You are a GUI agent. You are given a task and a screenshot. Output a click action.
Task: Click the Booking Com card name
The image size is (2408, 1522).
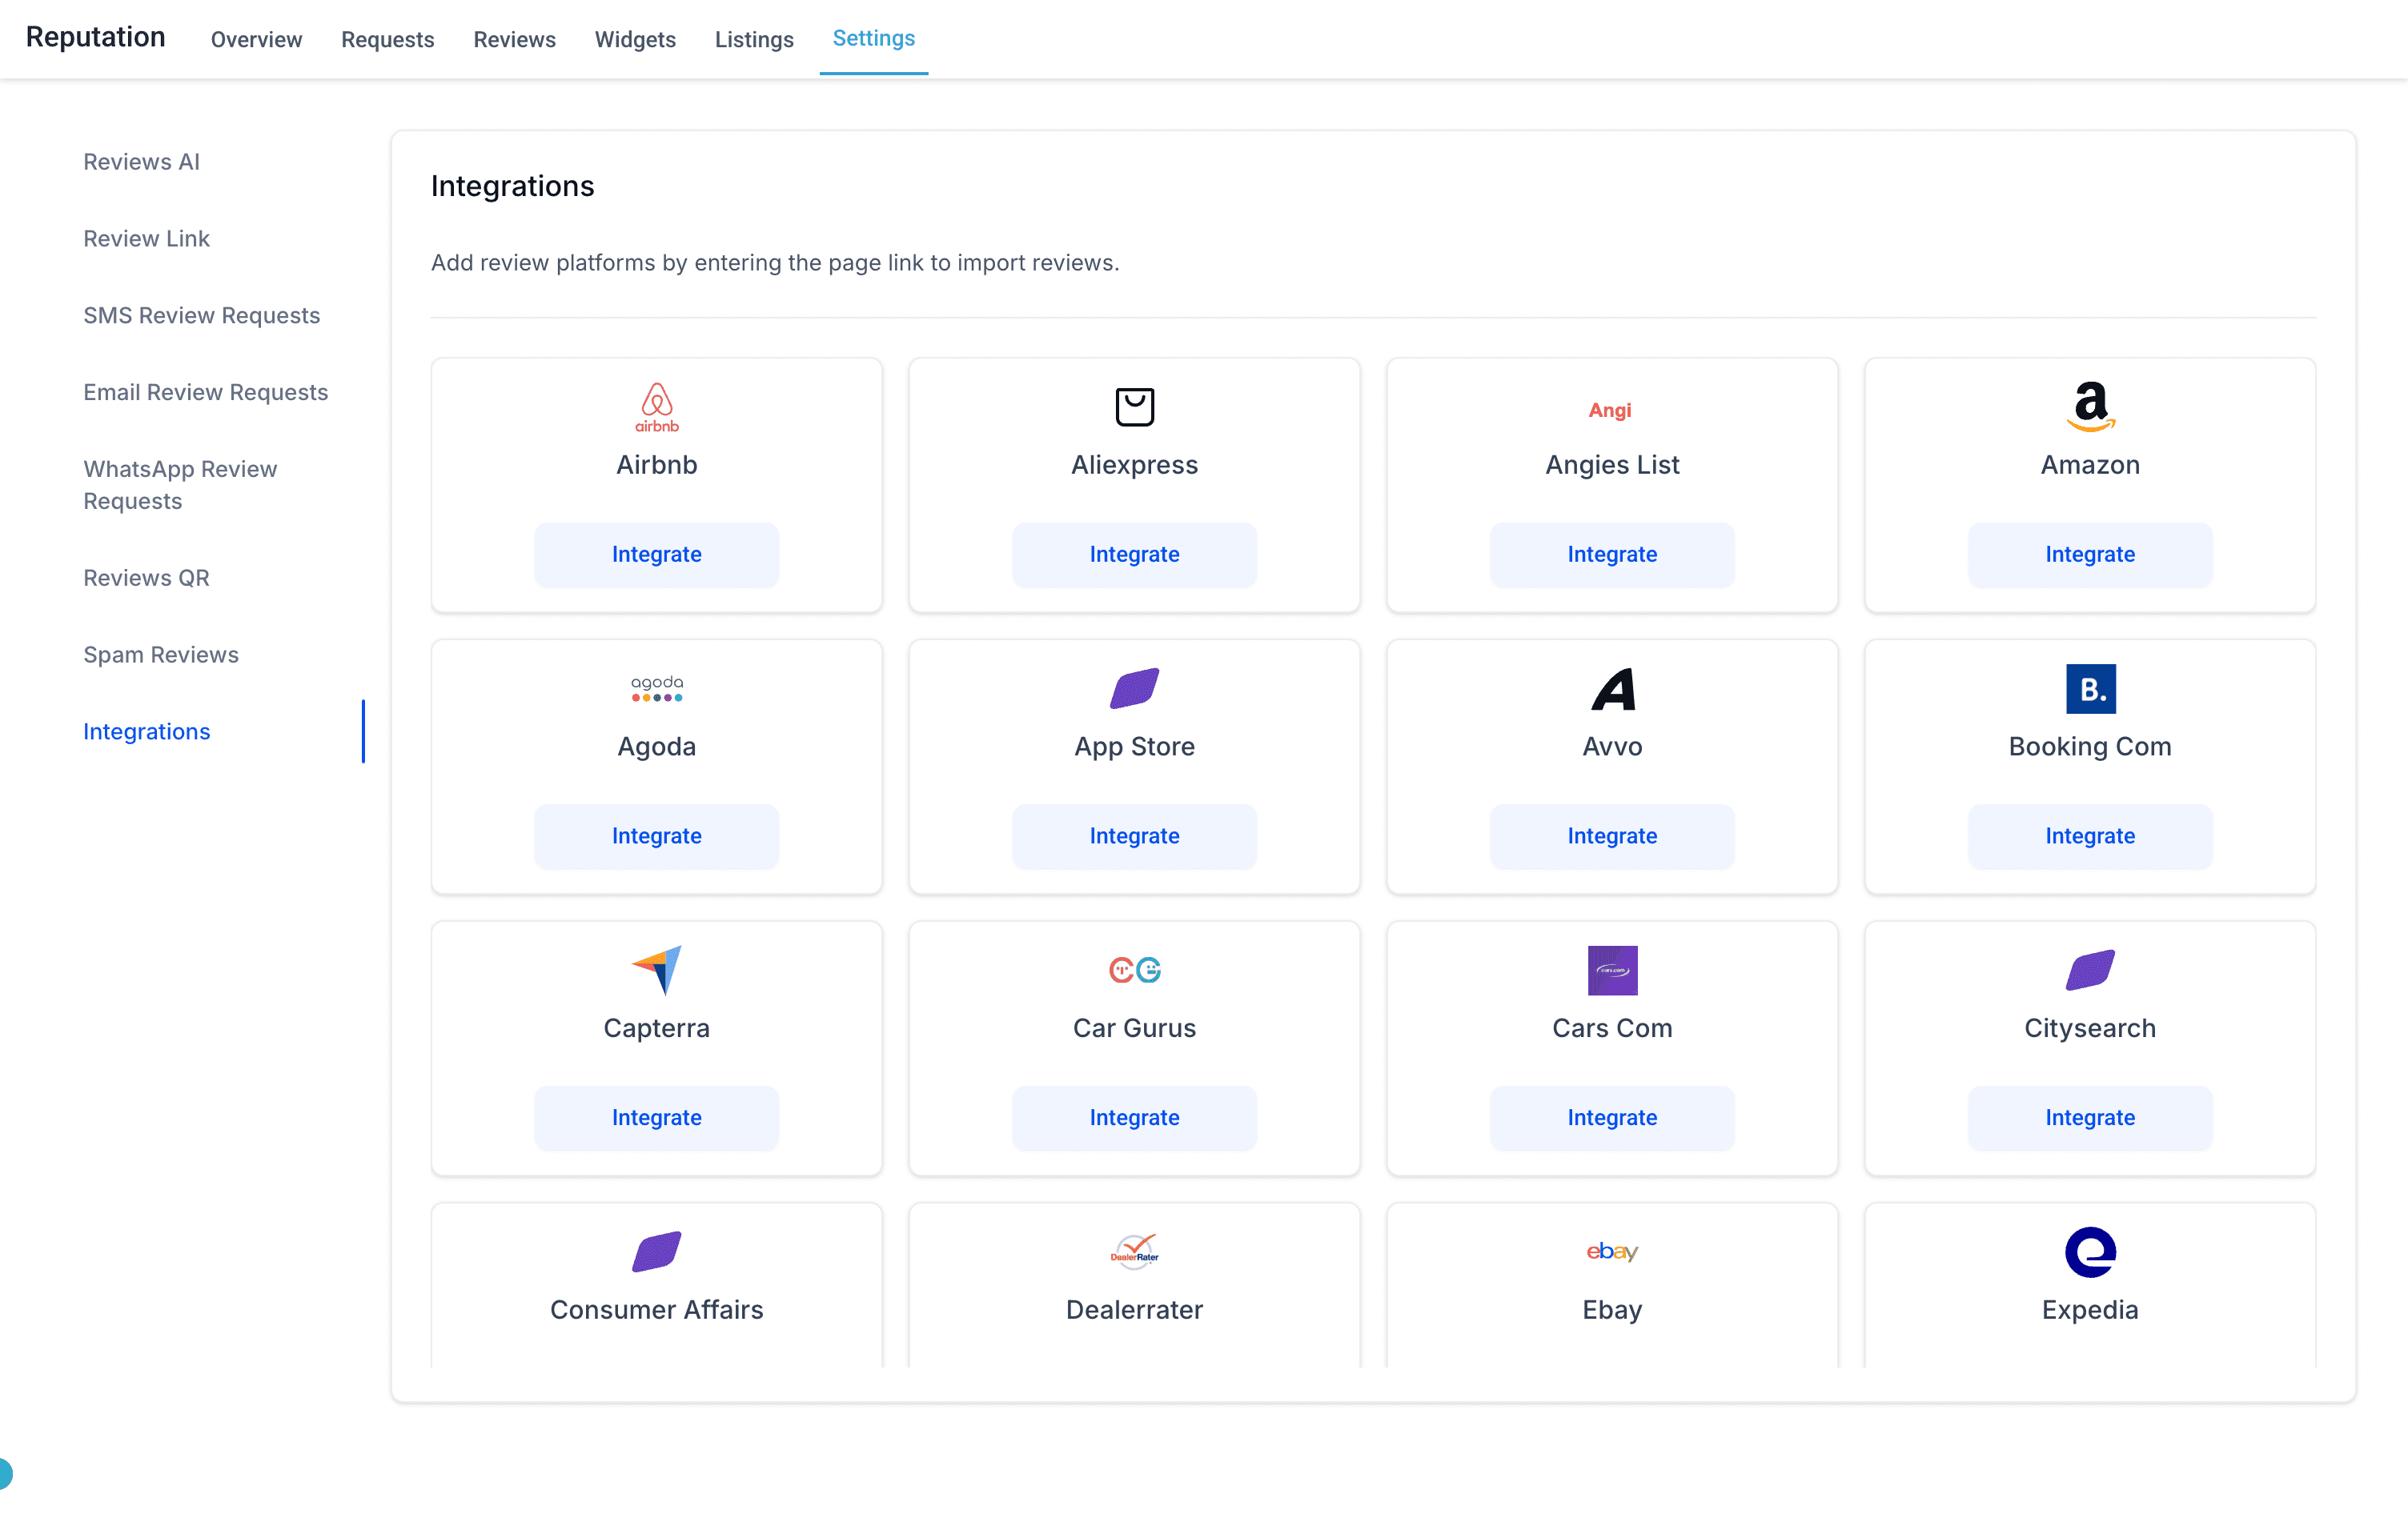point(2090,747)
